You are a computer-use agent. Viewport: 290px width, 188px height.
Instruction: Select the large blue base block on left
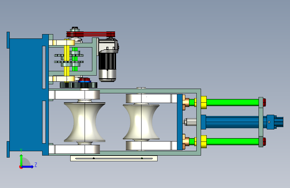(26, 95)
